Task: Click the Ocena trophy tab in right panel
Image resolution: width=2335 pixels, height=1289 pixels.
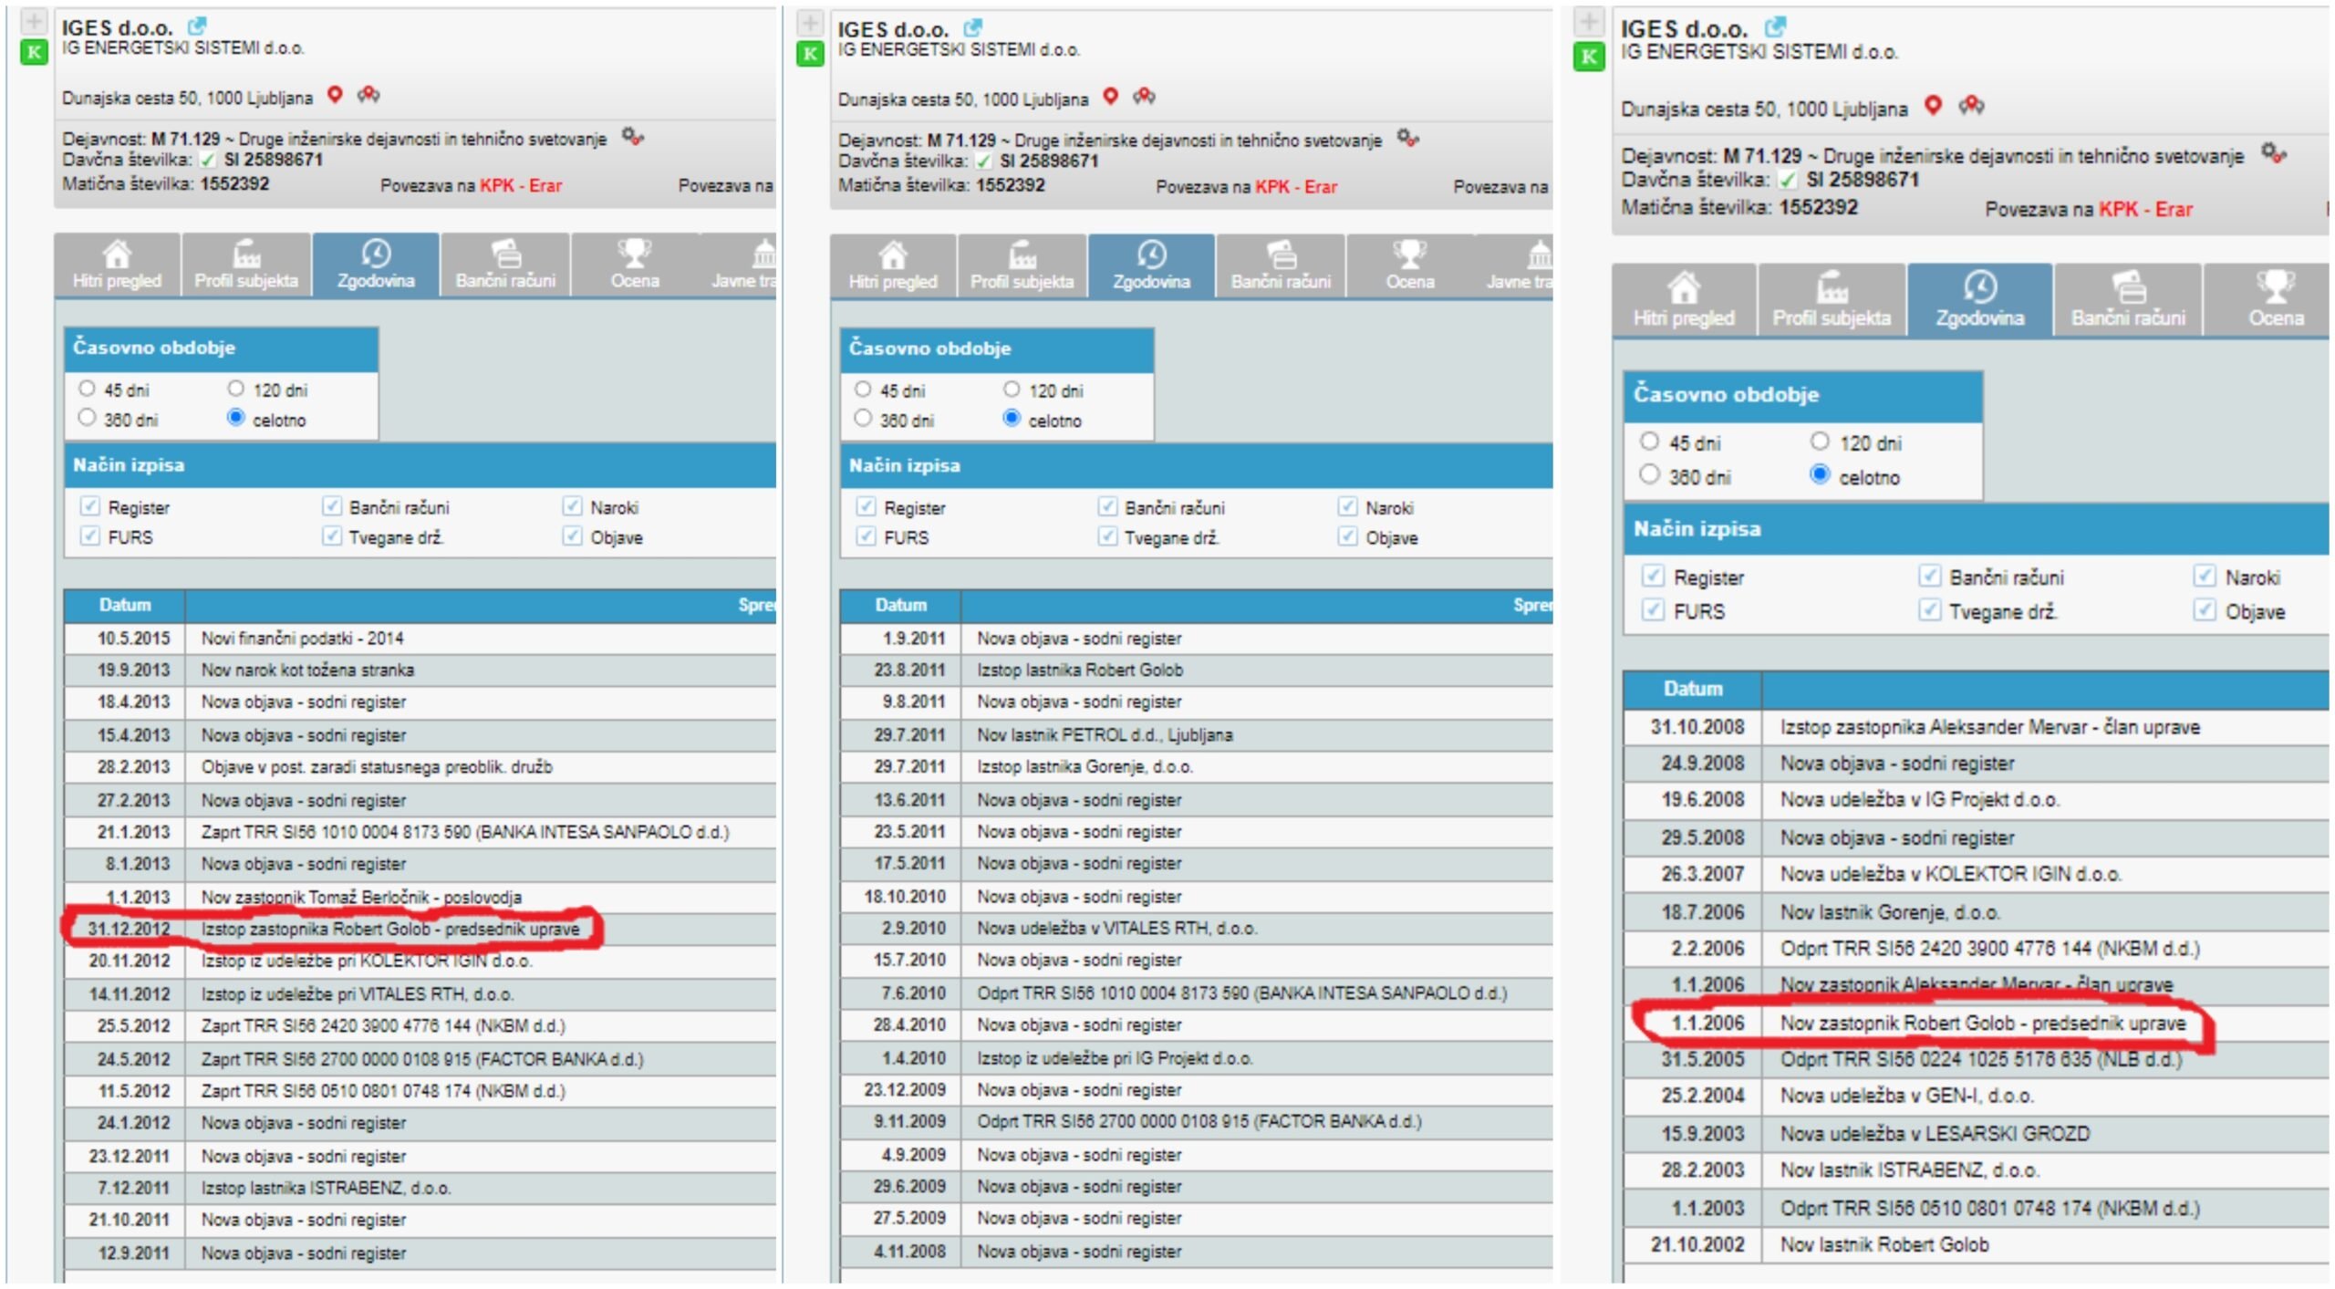Action: [x=2275, y=299]
